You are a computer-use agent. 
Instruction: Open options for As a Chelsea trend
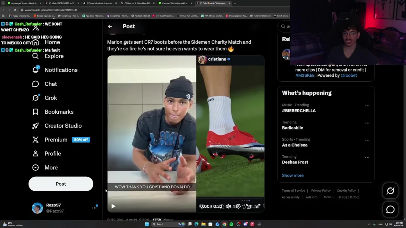(367, 140)
